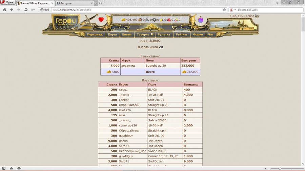Image resolution: width=305 pixels, height=171 pixels.
Task: Click the red heart health icon
Action: click(x=101, y=20)
